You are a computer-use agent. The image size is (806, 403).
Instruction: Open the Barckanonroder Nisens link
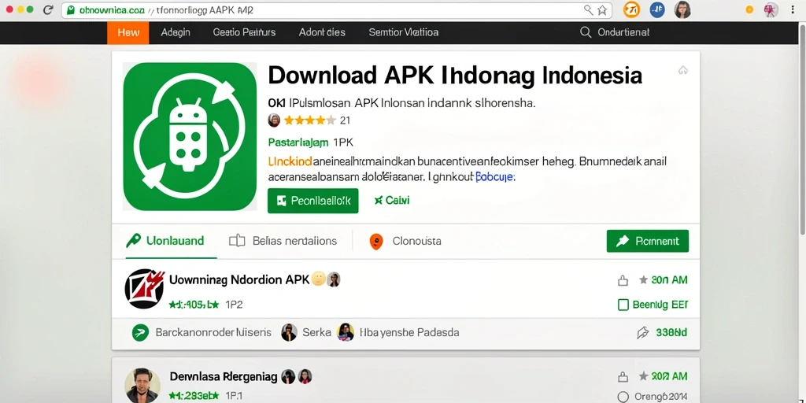point(213,333)
